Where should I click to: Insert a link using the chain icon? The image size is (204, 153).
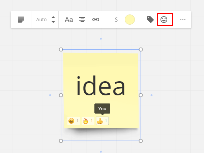[x=96, y=20]
